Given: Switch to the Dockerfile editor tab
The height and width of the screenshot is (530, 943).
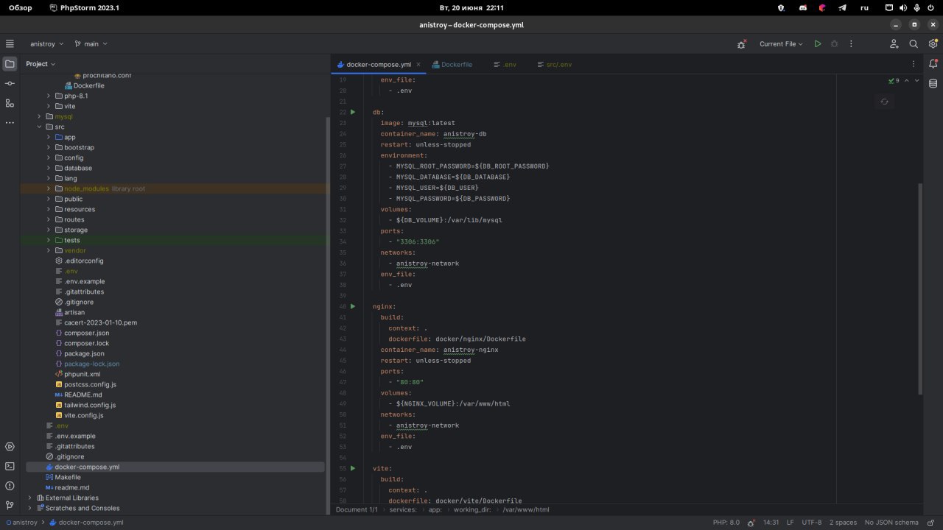Looking at the screenshot, I should click(x=452, y=64).
